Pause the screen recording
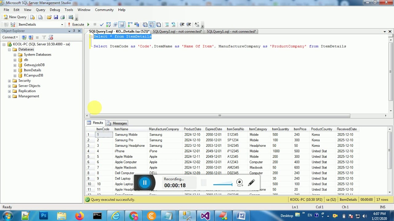Image resolution: width=394 pixels, height=221 pixels. (145, 183)
